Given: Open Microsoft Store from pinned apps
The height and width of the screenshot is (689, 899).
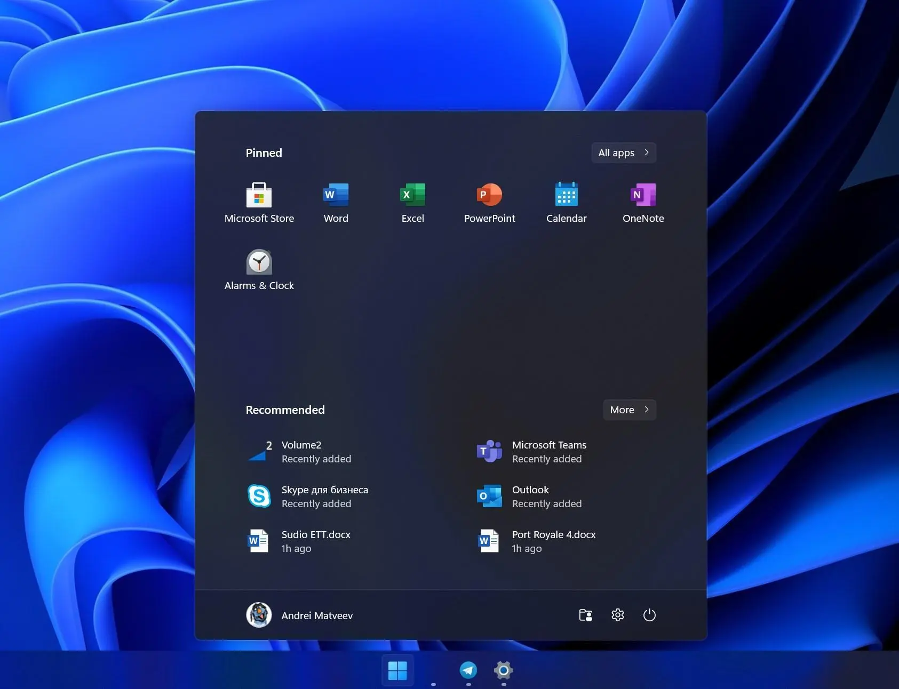Looking at the screenshot, I should 259,203.
